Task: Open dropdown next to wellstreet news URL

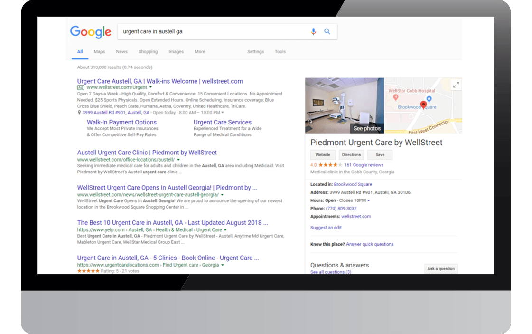Action: (222, 195)
